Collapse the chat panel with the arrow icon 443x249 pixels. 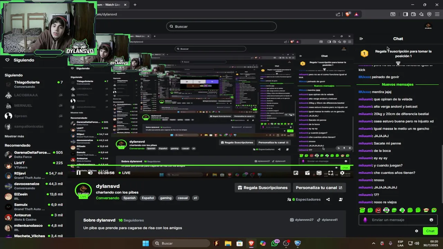pos(361,39)
